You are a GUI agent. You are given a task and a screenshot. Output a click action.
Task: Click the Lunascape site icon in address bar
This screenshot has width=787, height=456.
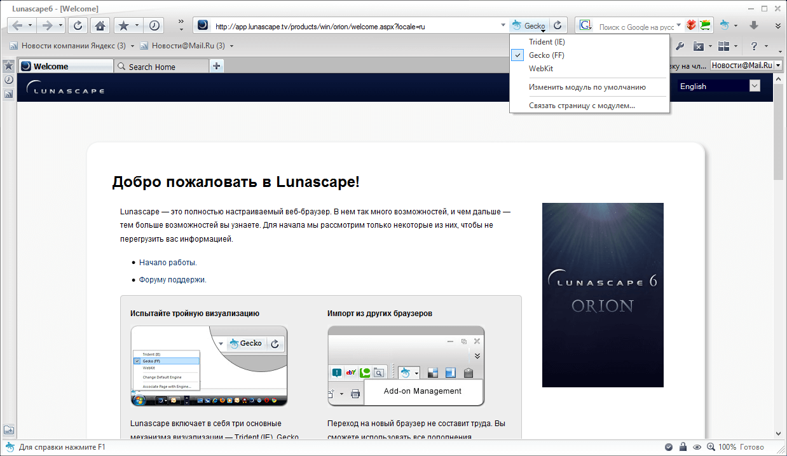click(x=203, y=25)
